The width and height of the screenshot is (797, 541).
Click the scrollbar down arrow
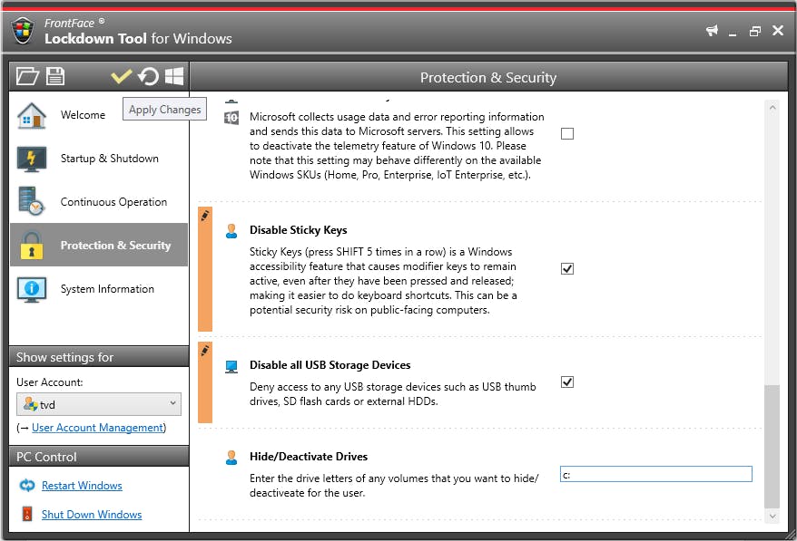tap(772, 517)
